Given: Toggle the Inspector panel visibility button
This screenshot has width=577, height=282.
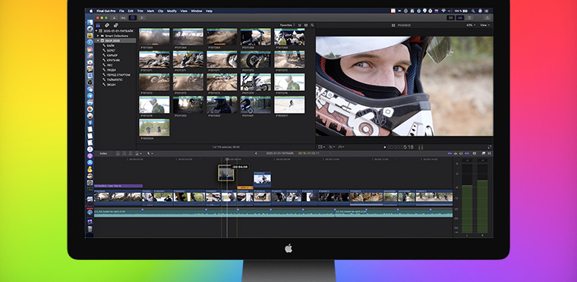Looking at the screenshot, I should [469, 17].
